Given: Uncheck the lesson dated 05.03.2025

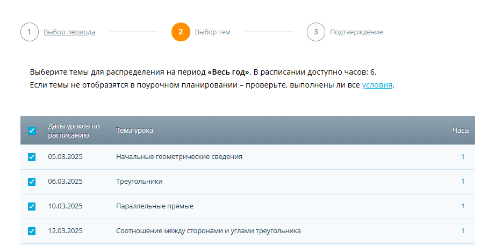Looking at the screenshot, I should (x=32, y=157).
